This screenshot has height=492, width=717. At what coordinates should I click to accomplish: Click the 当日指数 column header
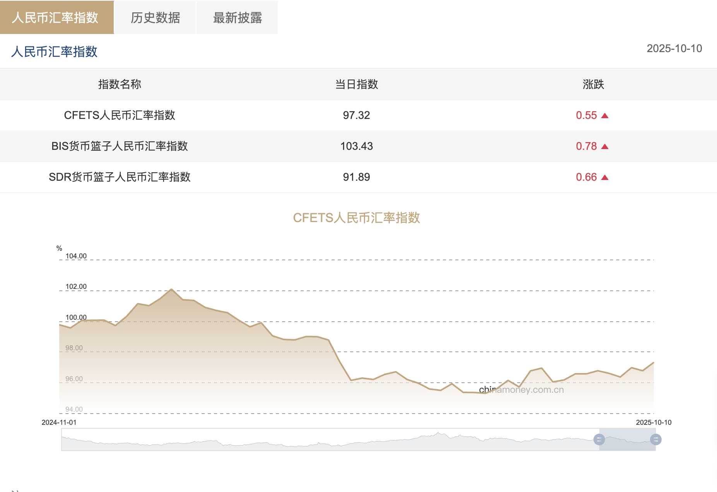click(356, 85)
